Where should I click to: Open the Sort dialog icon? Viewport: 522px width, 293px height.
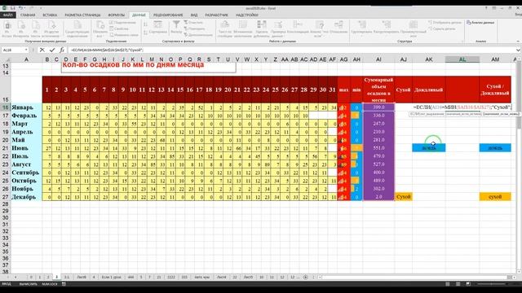tap(157, 27)
